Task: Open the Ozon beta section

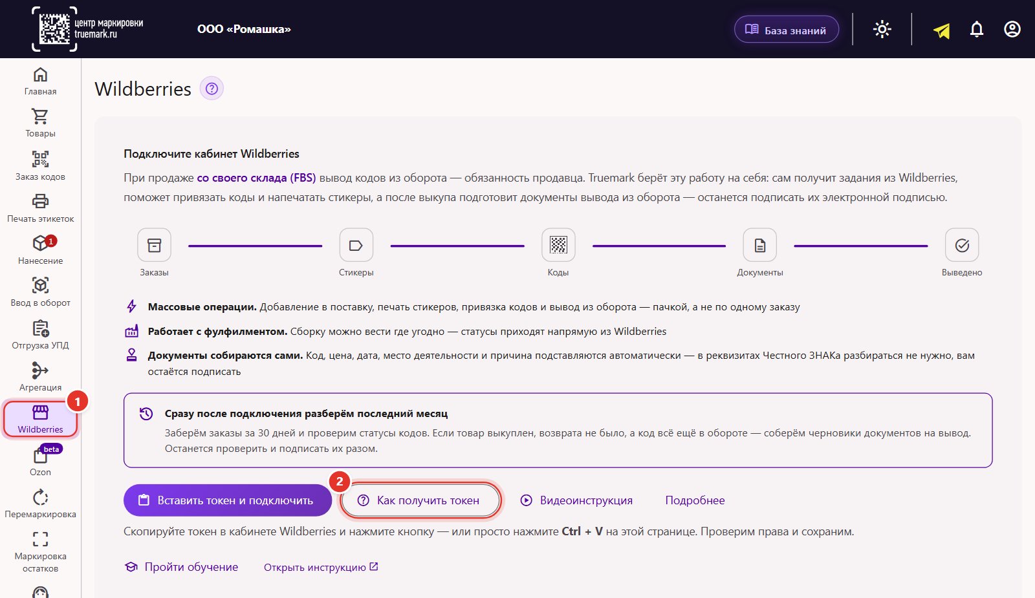Action: [40, 462]
